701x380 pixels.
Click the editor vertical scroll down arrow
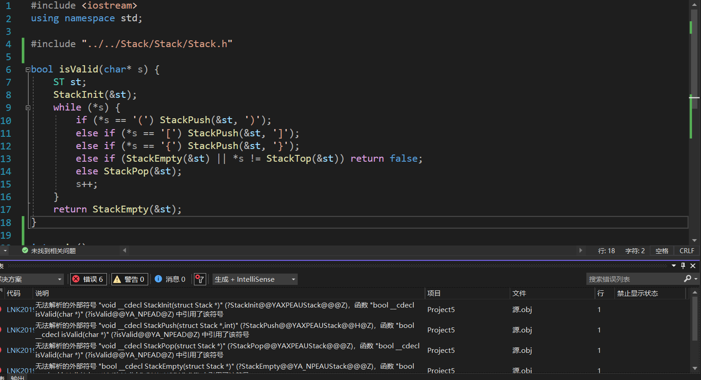point(694,241)
